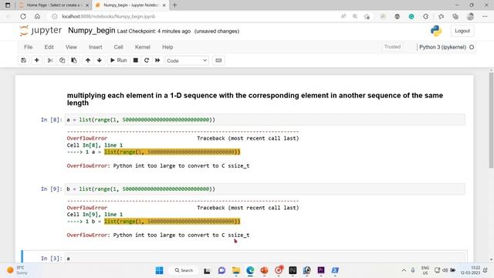Viewport: 494px width, 278px height.
Task: Click the Python 3 (ipykernel) kernel indicator
Action: pos(442,47)
